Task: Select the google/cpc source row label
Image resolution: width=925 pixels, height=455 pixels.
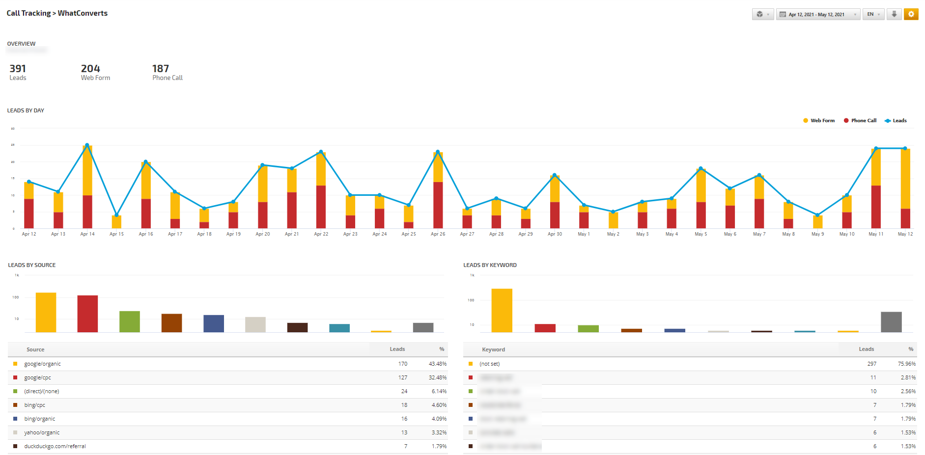Action: click(x=38, y=377)
